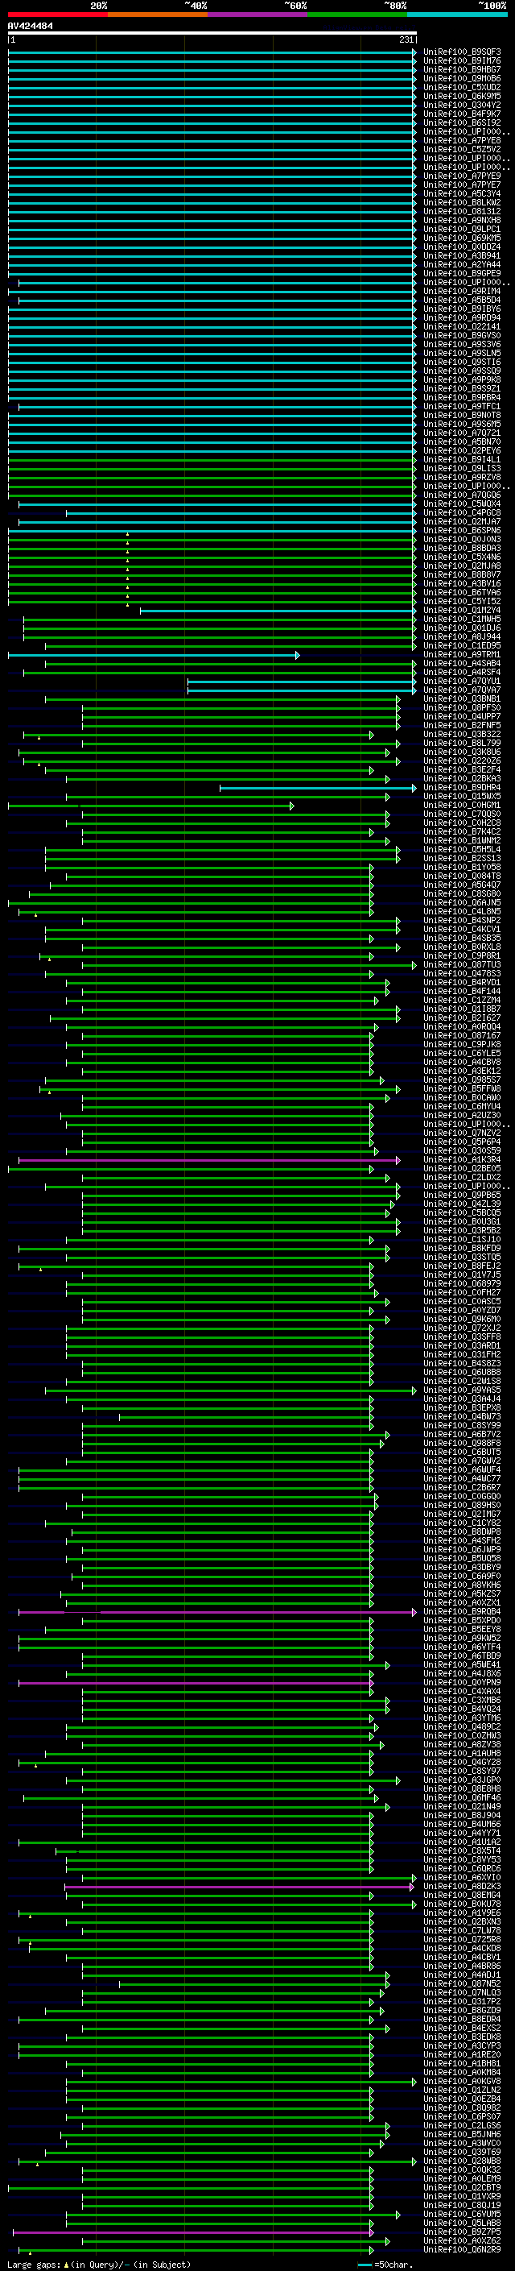Select the UniRef100_Q9LPC1 entry
Image resolution: width=515 pixels, height=2271 pixels.
click(x=461, y=228)
